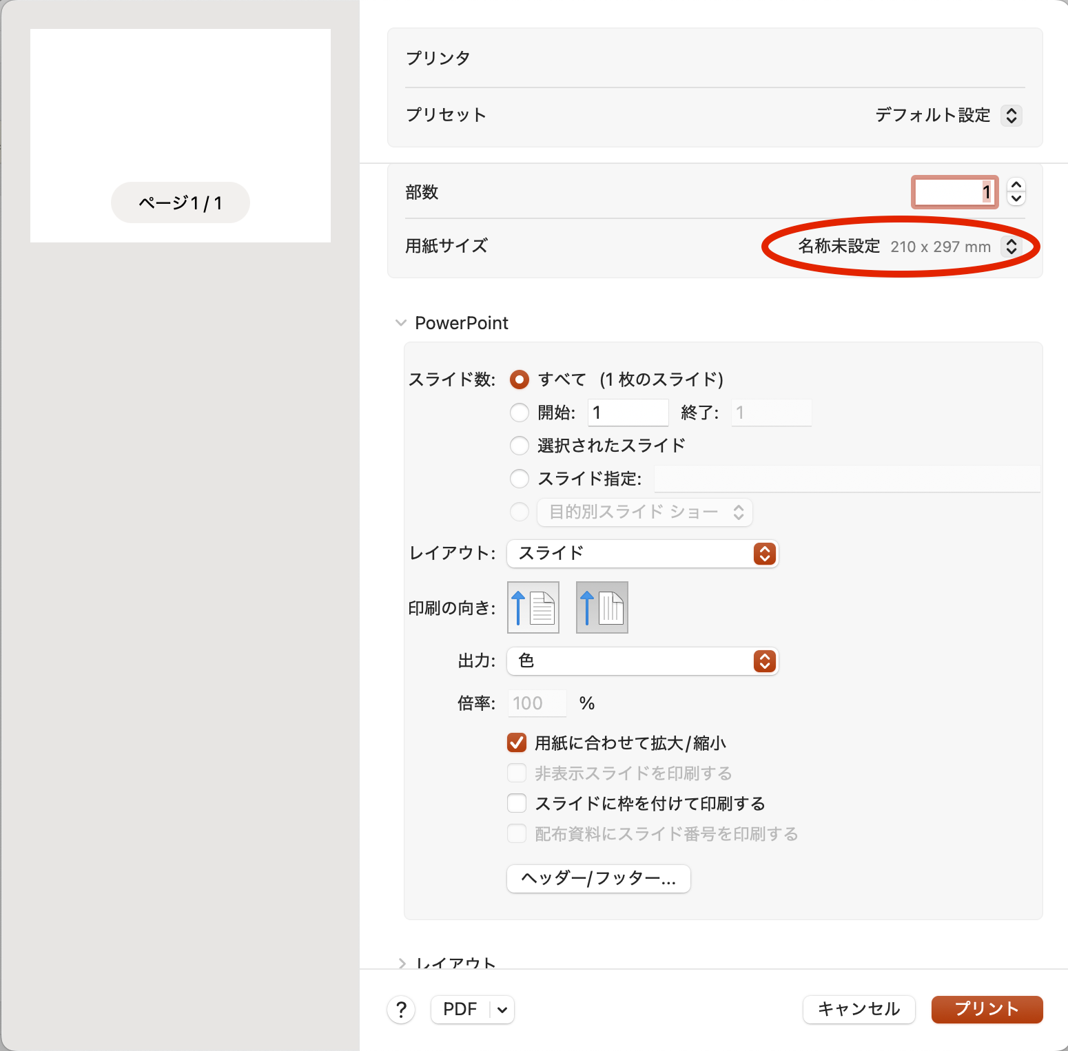1068x1051 pixels.
Task: Open PDF options dropdown arrow
Action: (x=502, y=1010)
